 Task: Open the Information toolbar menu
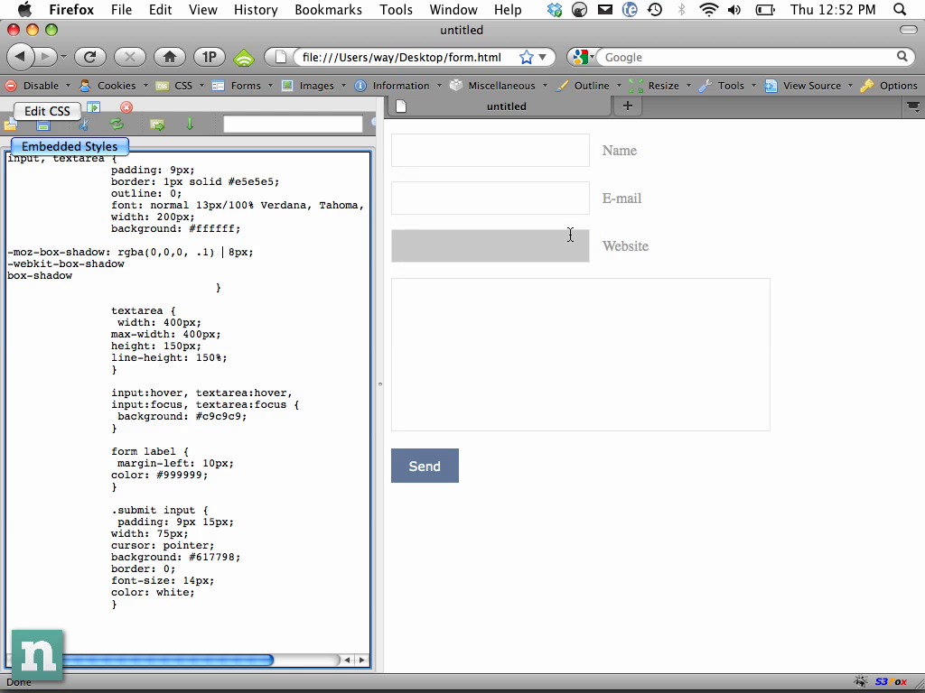[397, 86]
